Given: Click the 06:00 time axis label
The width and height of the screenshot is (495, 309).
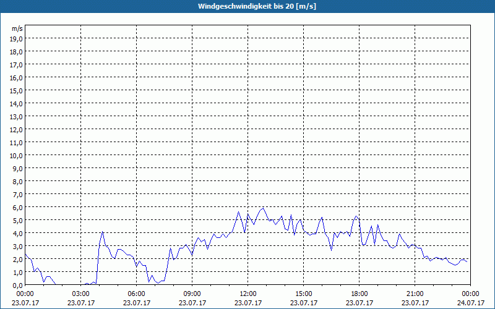Looking at the screenshot, I should pos(136,294).
